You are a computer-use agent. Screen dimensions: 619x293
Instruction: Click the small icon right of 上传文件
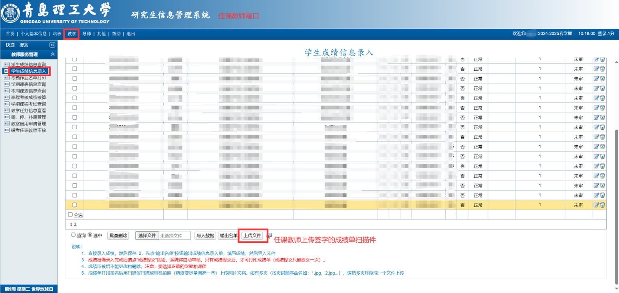tap(269, 236)
